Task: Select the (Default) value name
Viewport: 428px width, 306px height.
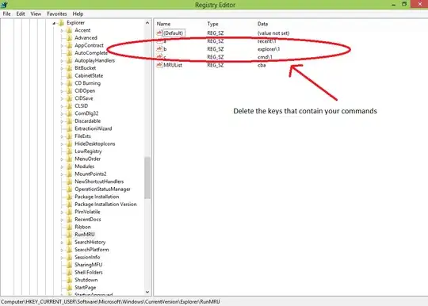Action: [174, 33]
